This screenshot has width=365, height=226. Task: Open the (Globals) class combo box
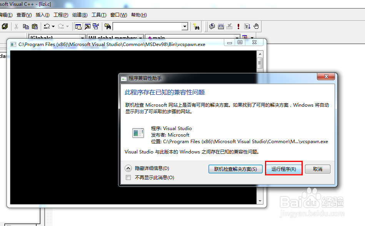click(x=57, y=37)
